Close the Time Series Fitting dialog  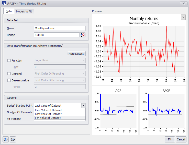tap(184, 3)
